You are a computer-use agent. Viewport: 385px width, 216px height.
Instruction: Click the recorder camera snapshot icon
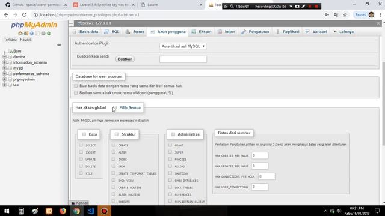pos(297,6)
